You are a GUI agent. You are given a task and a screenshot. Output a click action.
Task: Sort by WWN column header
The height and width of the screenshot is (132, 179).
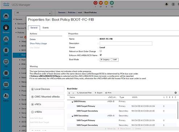(x=135, y=97)
